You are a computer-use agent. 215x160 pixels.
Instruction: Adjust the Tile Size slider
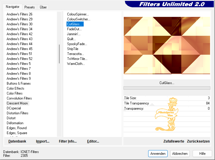click(x=167, y=98)
